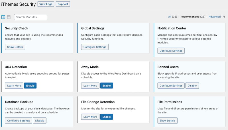Click text 'Disable access to the WordPress Dashboard'

(x=108, y=74)
